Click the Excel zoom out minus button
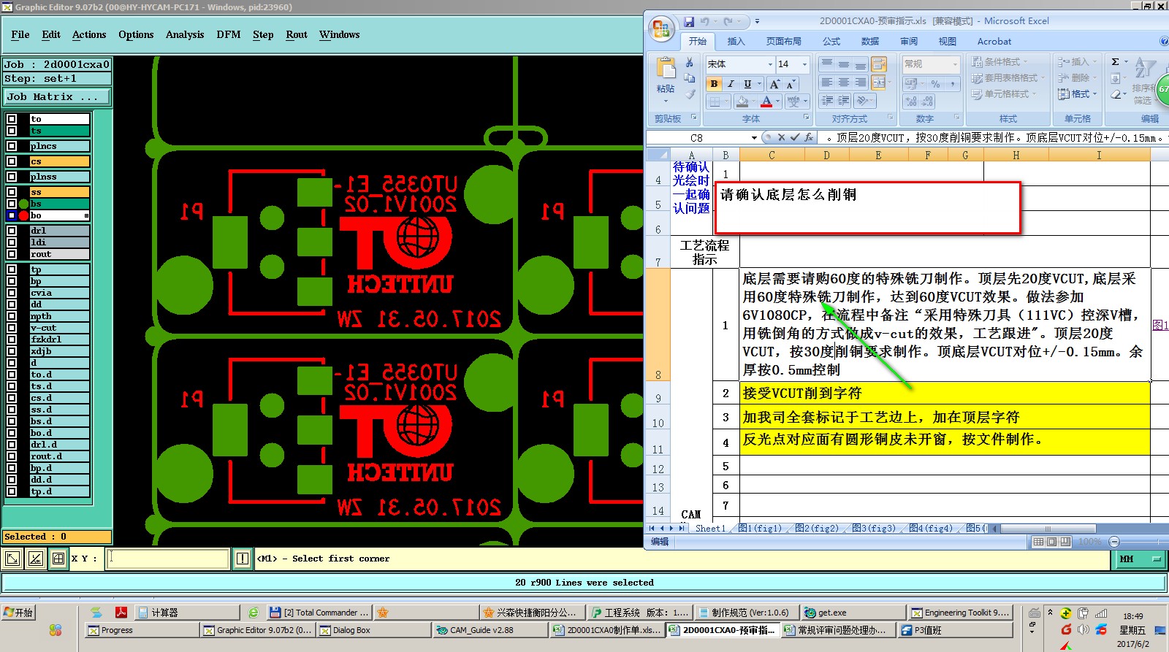The height and width of the screenshot is (652, 1169). tap(1114, 542)
